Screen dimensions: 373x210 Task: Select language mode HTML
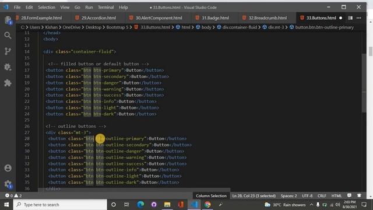336,196
